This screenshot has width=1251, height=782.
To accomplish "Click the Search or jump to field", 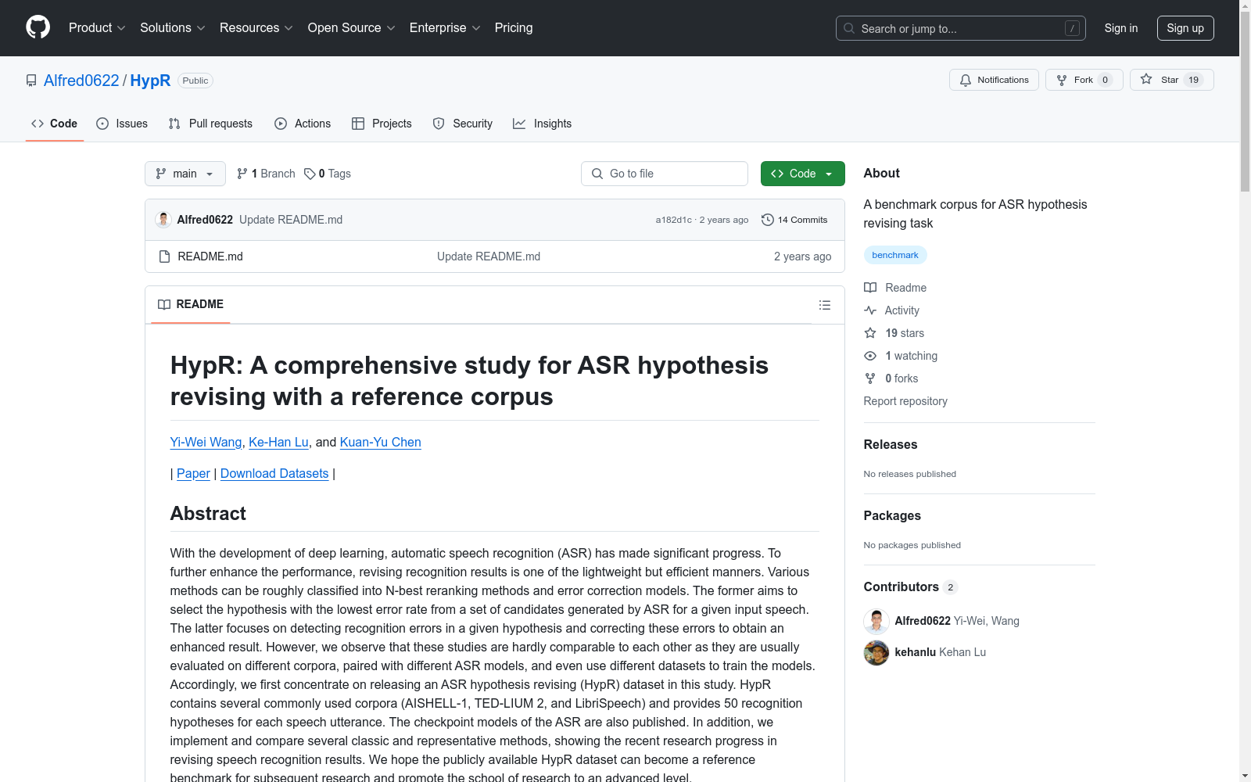I will coord(961,28).
